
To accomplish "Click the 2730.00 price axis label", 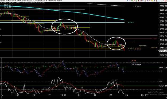I will (163, 36).
